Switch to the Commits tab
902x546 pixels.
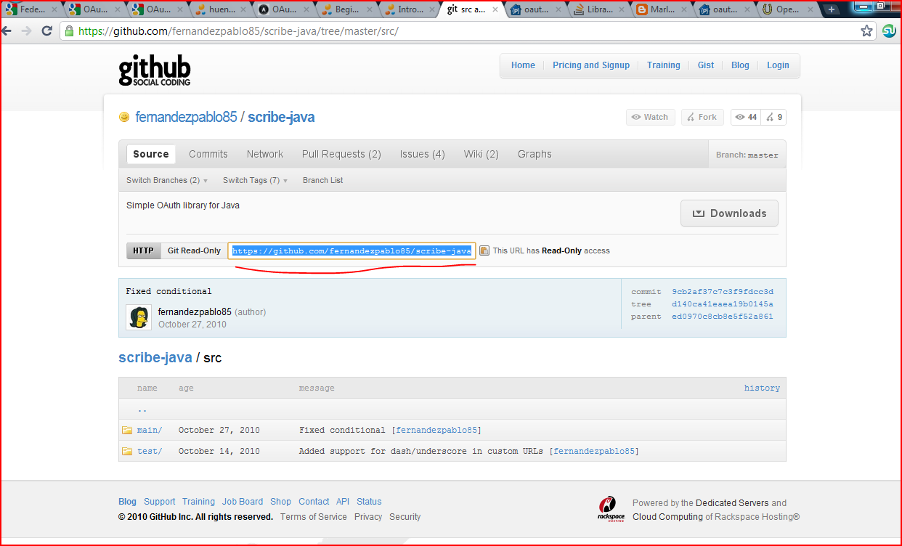point(208,154)
